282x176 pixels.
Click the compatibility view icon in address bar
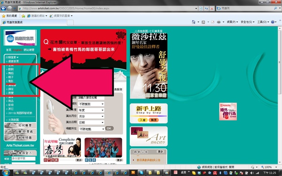tap(201, 8)
